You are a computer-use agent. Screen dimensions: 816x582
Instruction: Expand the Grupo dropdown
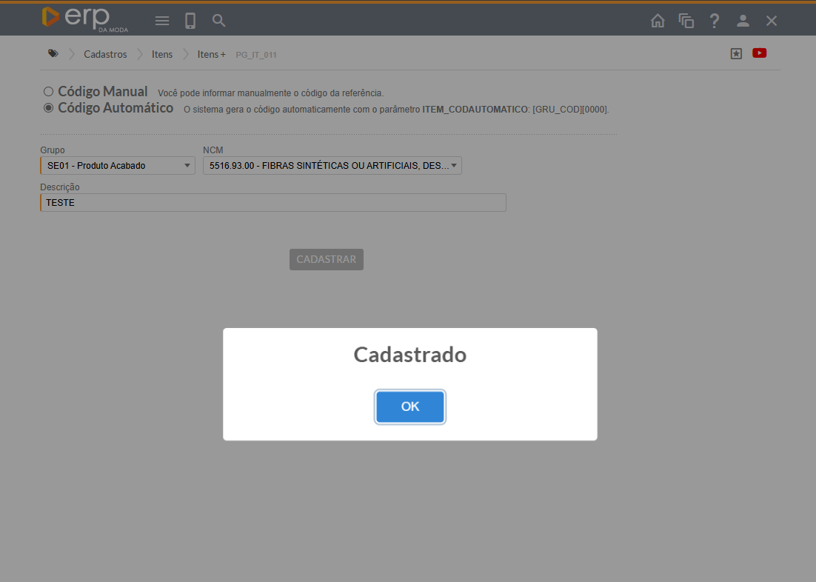[118, 166]
